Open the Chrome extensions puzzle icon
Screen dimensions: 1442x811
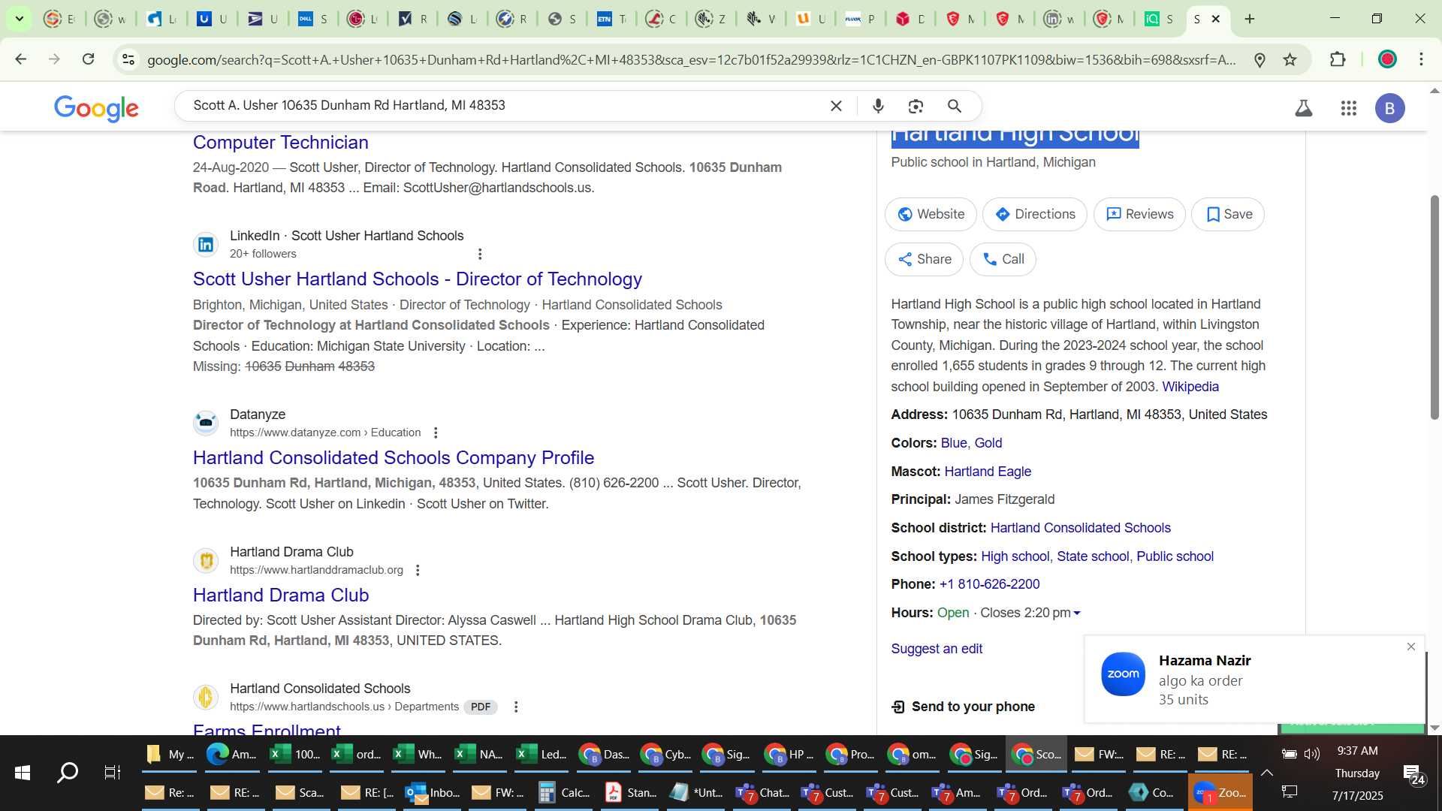tap(1338, 59)
